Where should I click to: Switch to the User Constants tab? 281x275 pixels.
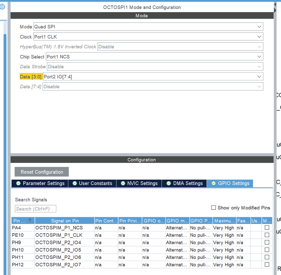point(92,183)
